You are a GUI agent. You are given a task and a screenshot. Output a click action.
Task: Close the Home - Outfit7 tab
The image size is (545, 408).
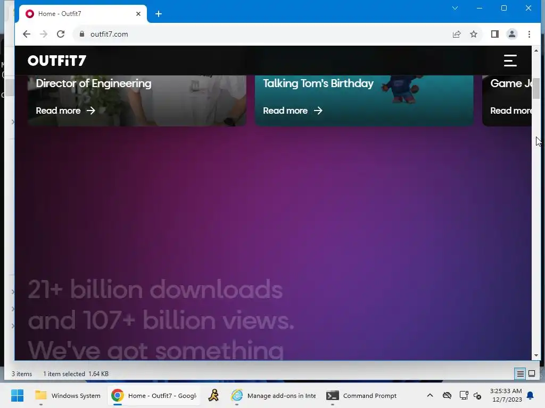point(138,14)
